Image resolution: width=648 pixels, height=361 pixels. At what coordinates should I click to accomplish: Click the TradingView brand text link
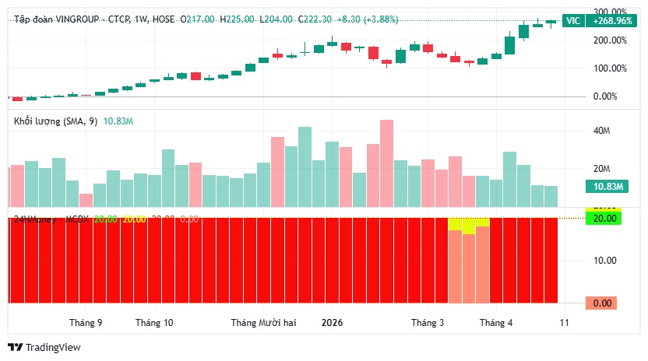[x=53, y=347]
